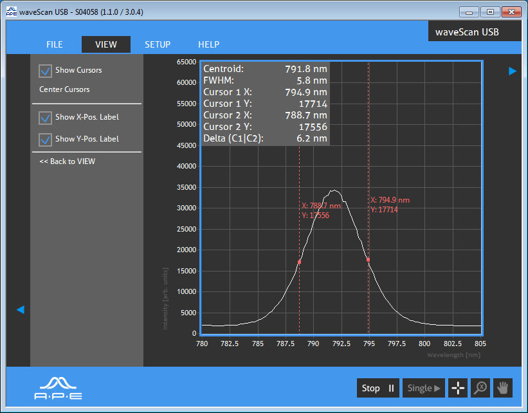Click the blue arrow beside the spectrum plot
Screen dimensions: 528x413
pos(513,71)
